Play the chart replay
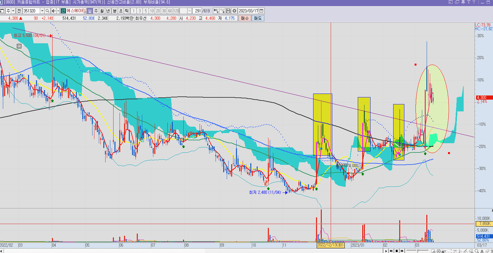 coord(386,251)
